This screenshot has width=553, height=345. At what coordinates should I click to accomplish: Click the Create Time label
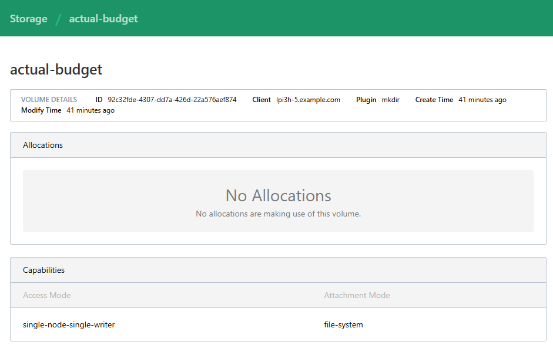click(434, 100)
